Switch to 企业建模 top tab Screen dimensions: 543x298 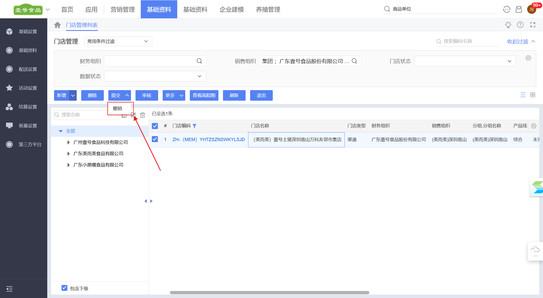tap(232, 10)
